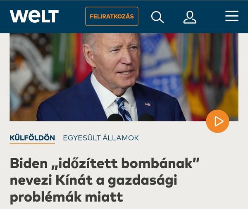This screenshot has height=209, width=248.
Task: Go to WELT homepage via header logo
Action: coord(34,16)
